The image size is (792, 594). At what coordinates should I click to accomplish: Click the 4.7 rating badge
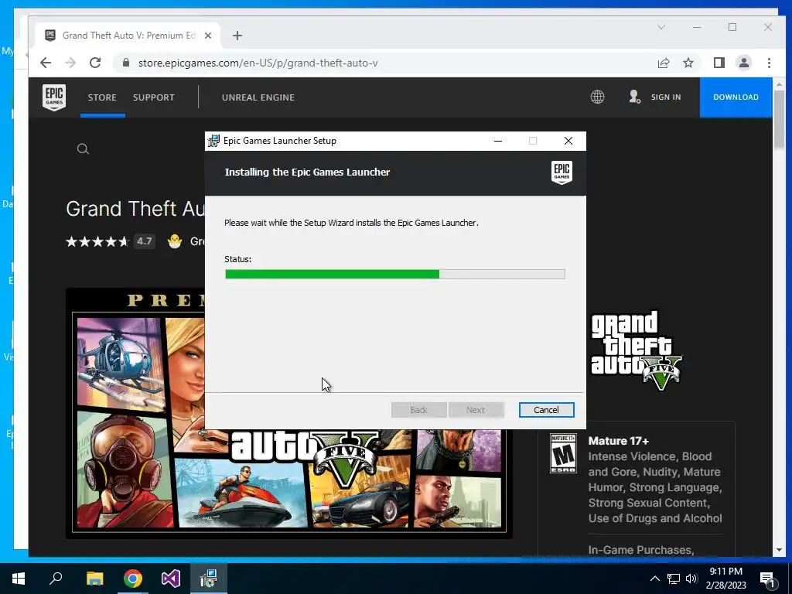coord(145,241)
